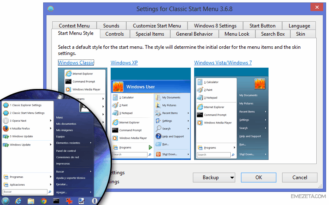The width and height of the screenshot is (329, 205).
Task: Click the OK button
Action: [x=259, y=178]
